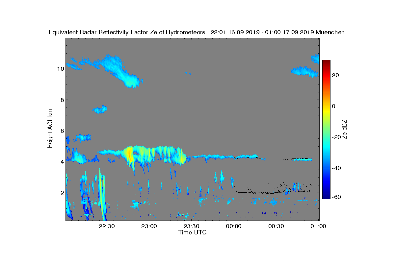The height and width of the screenshot is (263, 395).
Task: Click the Ze dBZ colorbar label
Action: click(x=345, y=129)
